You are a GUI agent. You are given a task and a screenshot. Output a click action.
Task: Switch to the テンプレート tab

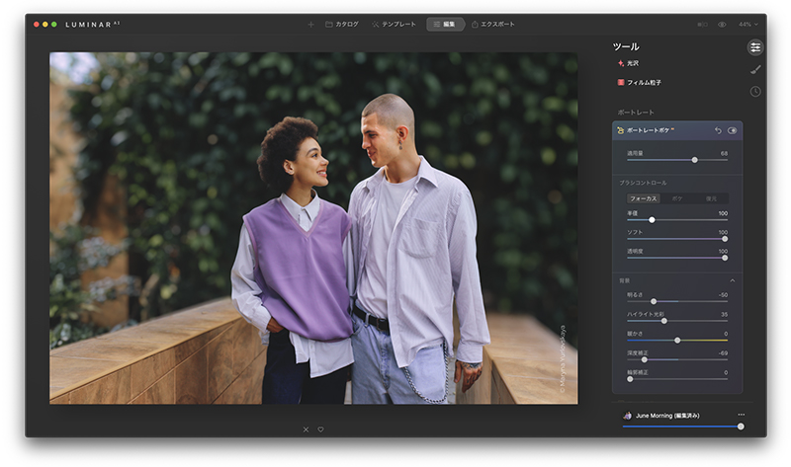click(394, 24)
